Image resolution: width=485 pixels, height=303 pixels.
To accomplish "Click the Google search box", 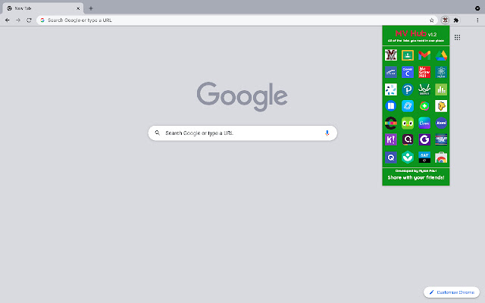I will tap(242, 133).
